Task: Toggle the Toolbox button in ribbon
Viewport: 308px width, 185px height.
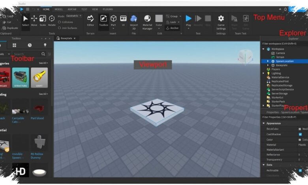Action: point(103,21)
